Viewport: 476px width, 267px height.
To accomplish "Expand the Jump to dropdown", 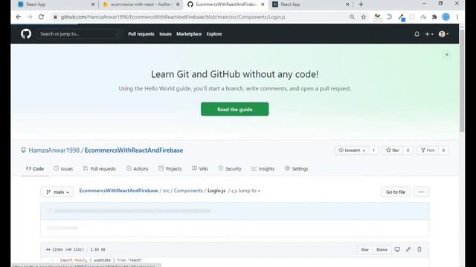I will pos(246,191).
